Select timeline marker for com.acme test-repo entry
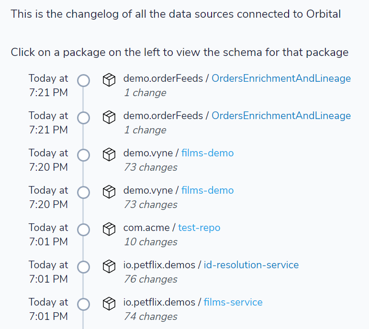The height and width of the screenshot is (329, 369). (x=84, y=230)
